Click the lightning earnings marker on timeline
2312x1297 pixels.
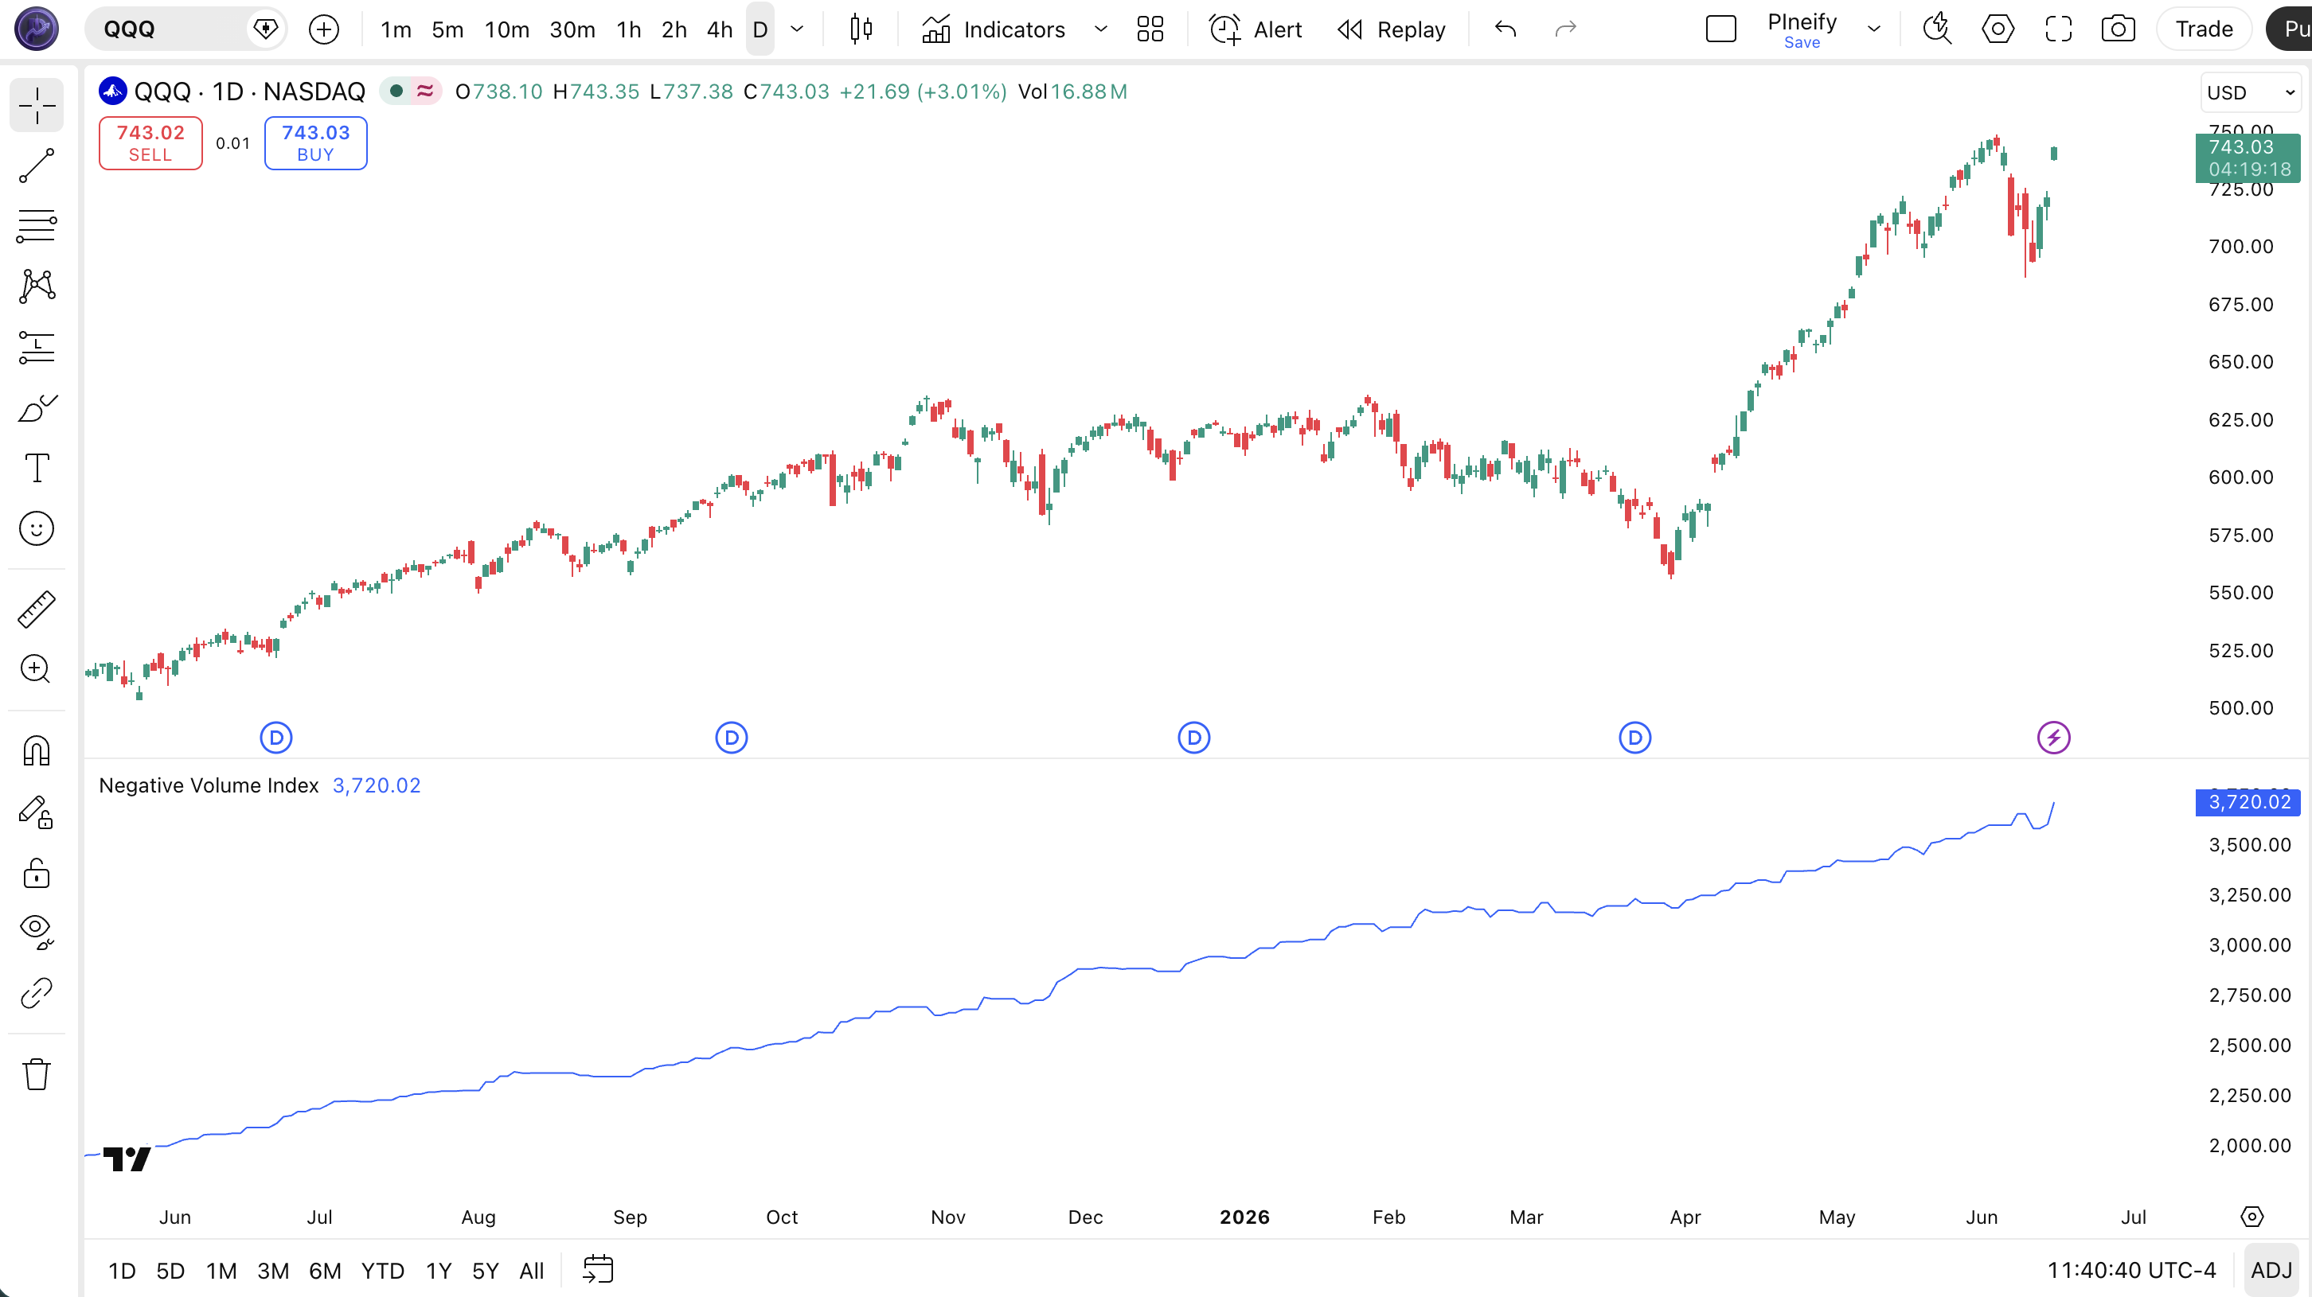[x=2053, y=738]
